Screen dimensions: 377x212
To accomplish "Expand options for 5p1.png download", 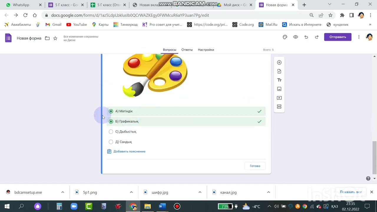I will [131, 192].
